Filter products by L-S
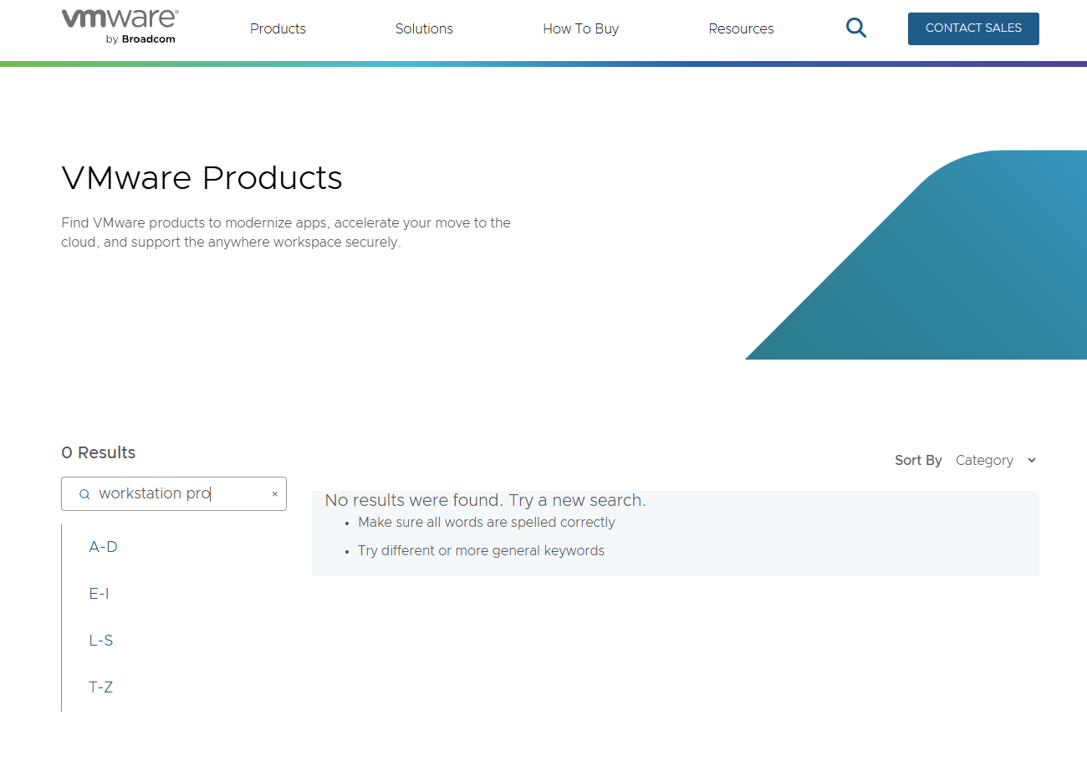1087x766 pixels. (101, 641)
